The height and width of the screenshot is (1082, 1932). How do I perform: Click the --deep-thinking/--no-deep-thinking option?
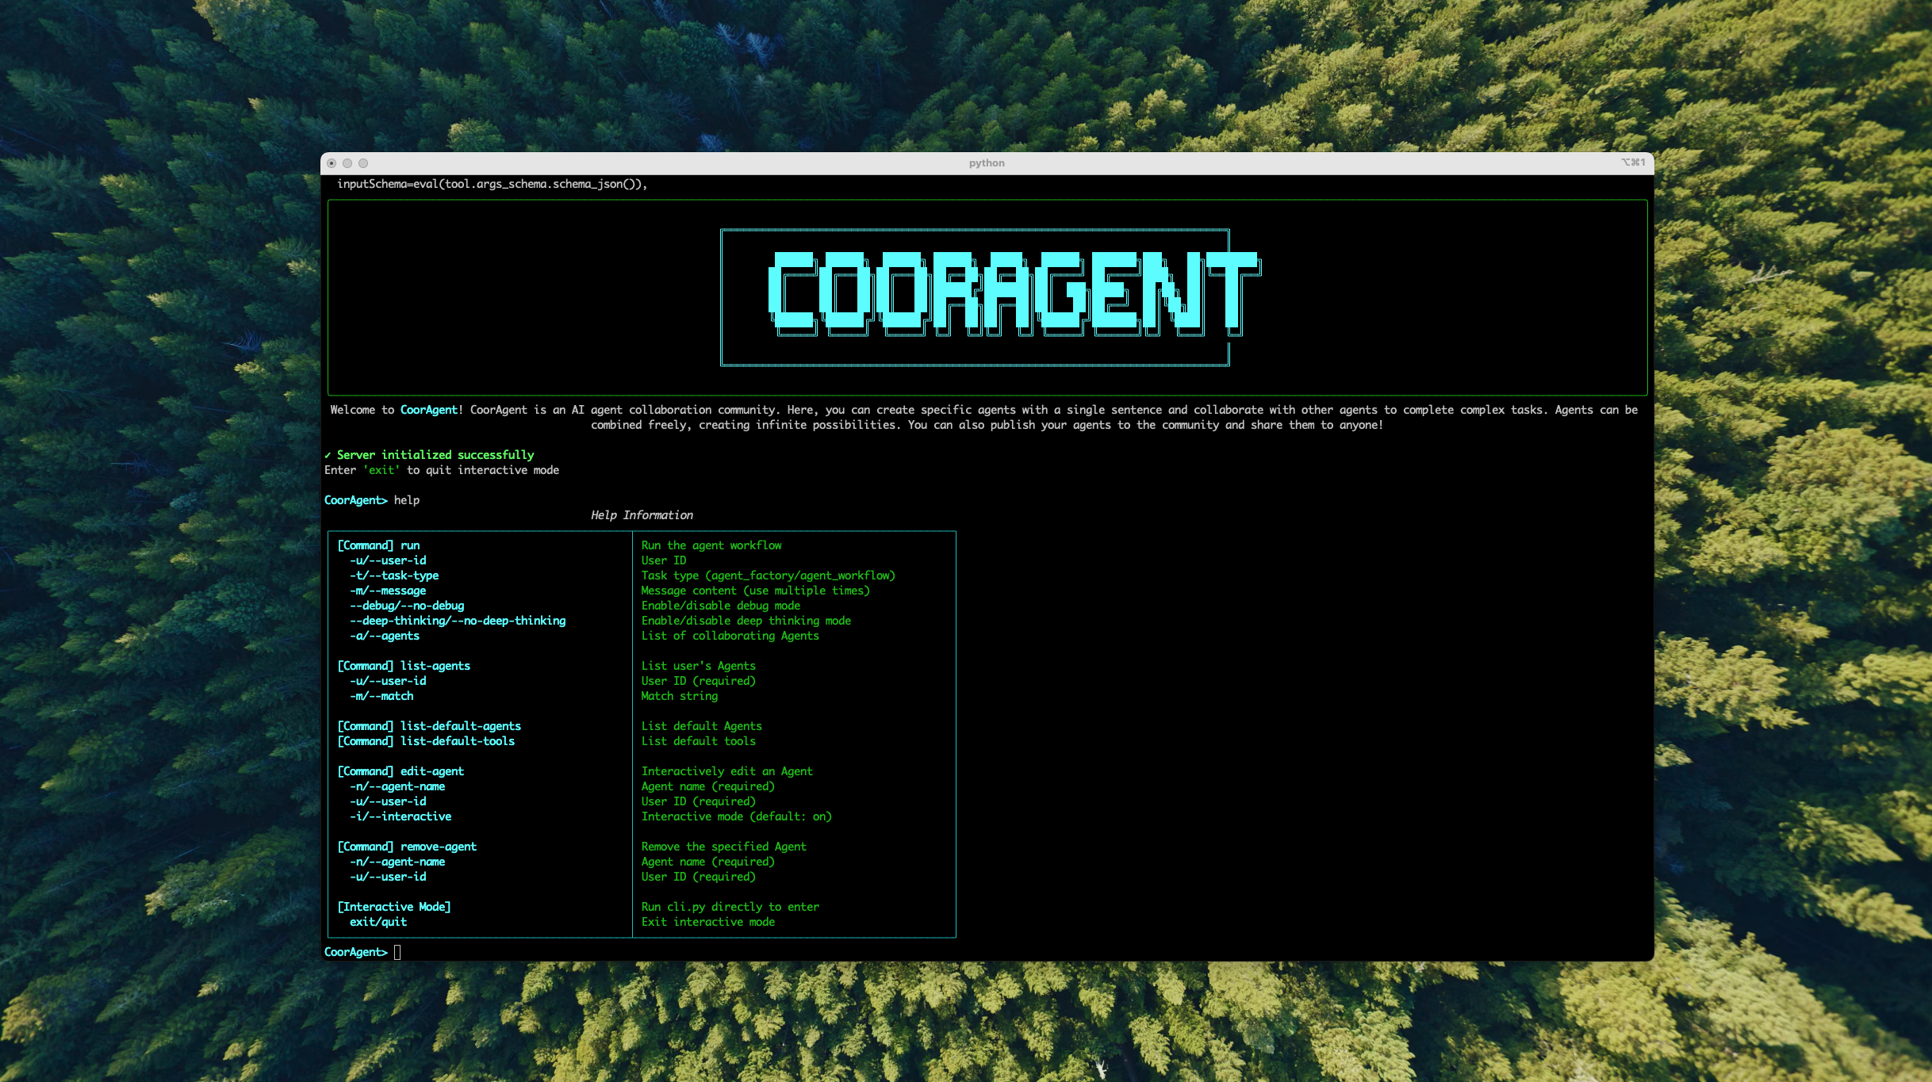click(458, 621)
